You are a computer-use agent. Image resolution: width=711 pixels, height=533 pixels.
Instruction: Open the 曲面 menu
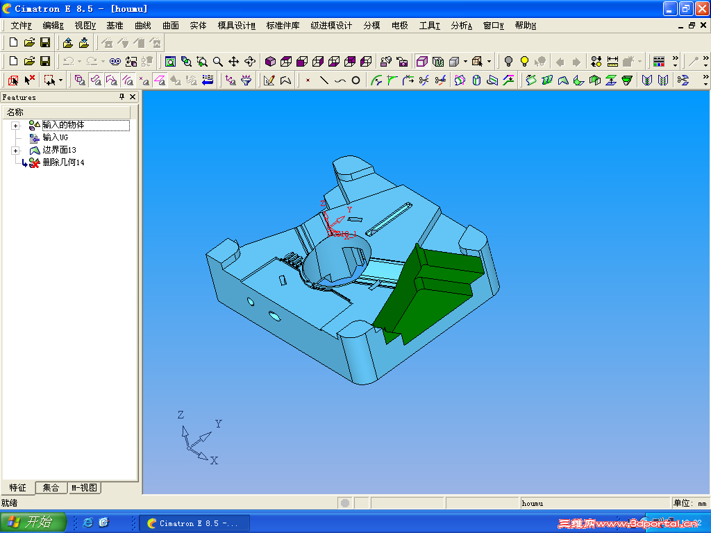coord(171,26)
